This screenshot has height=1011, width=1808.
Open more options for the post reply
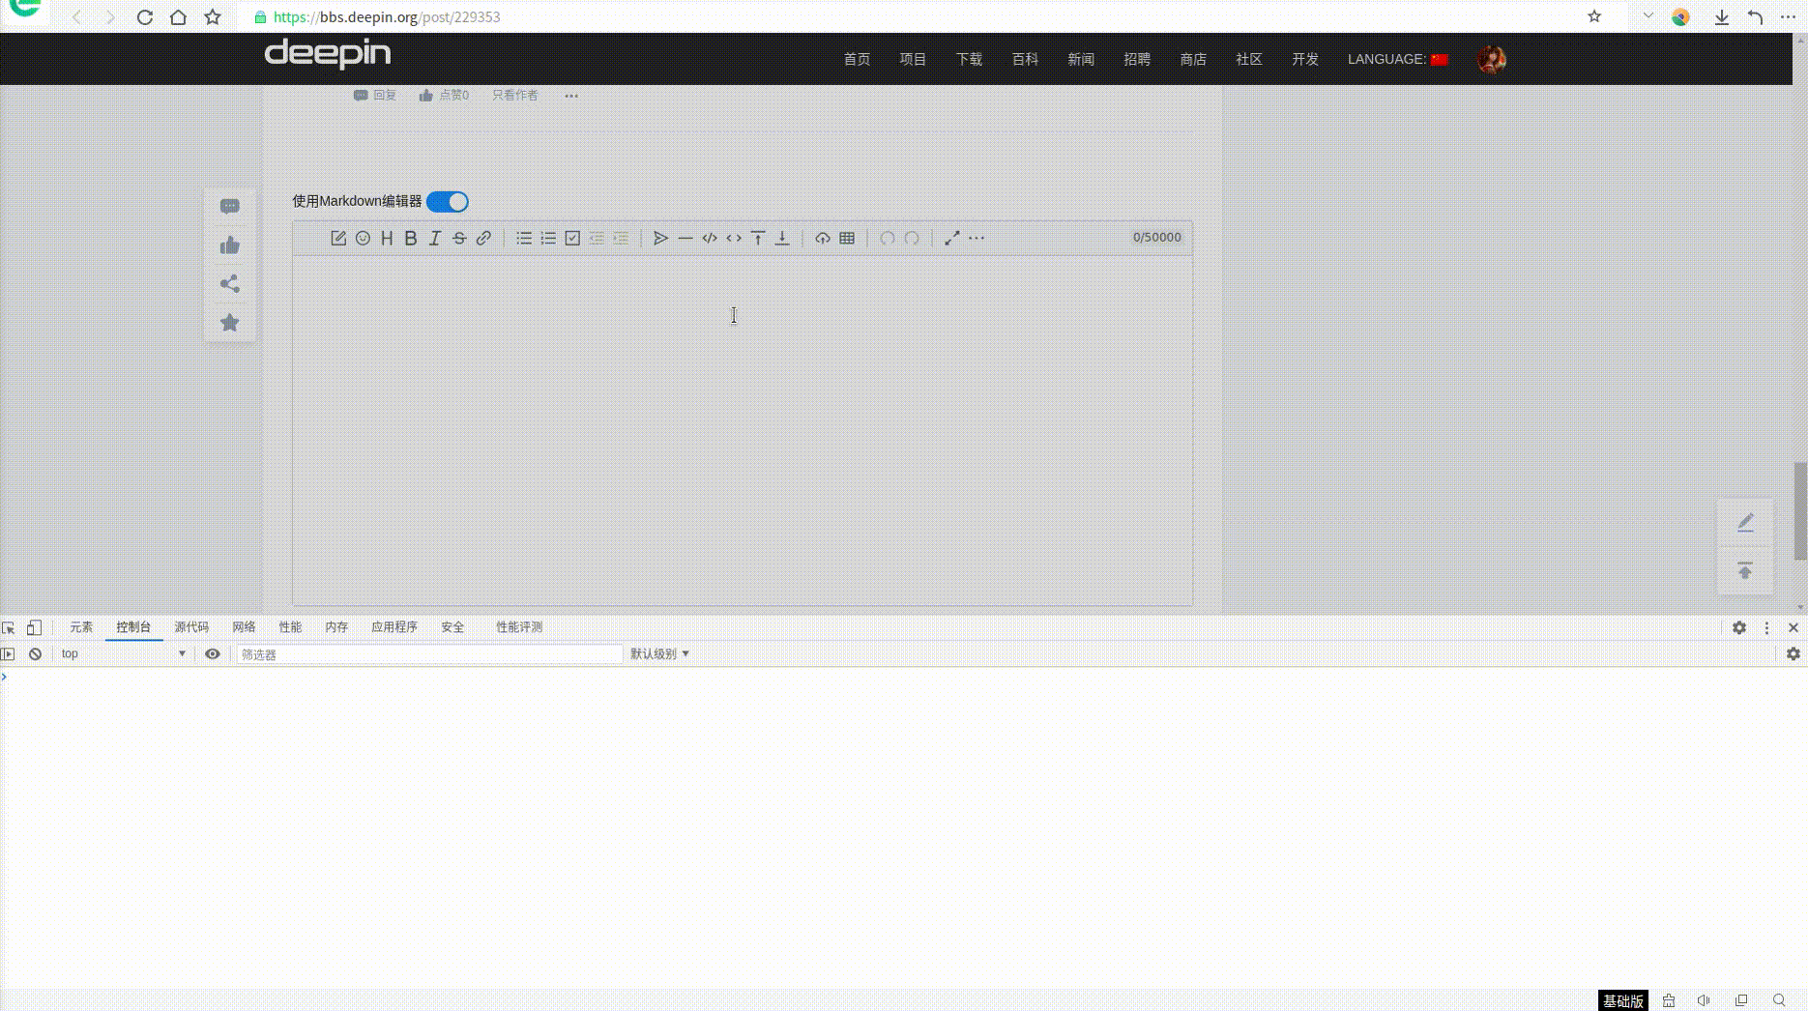click(571, 96)
